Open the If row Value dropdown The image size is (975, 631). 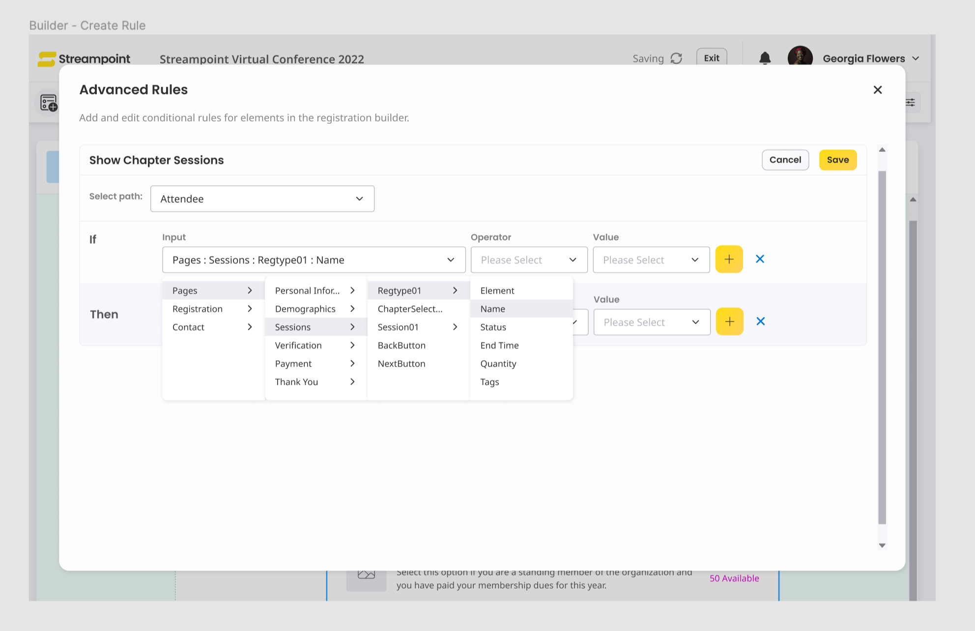pyautogui.click(x=651, y=259)
